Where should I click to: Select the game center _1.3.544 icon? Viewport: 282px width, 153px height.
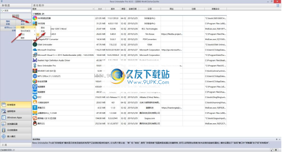[x=35, y=113]
